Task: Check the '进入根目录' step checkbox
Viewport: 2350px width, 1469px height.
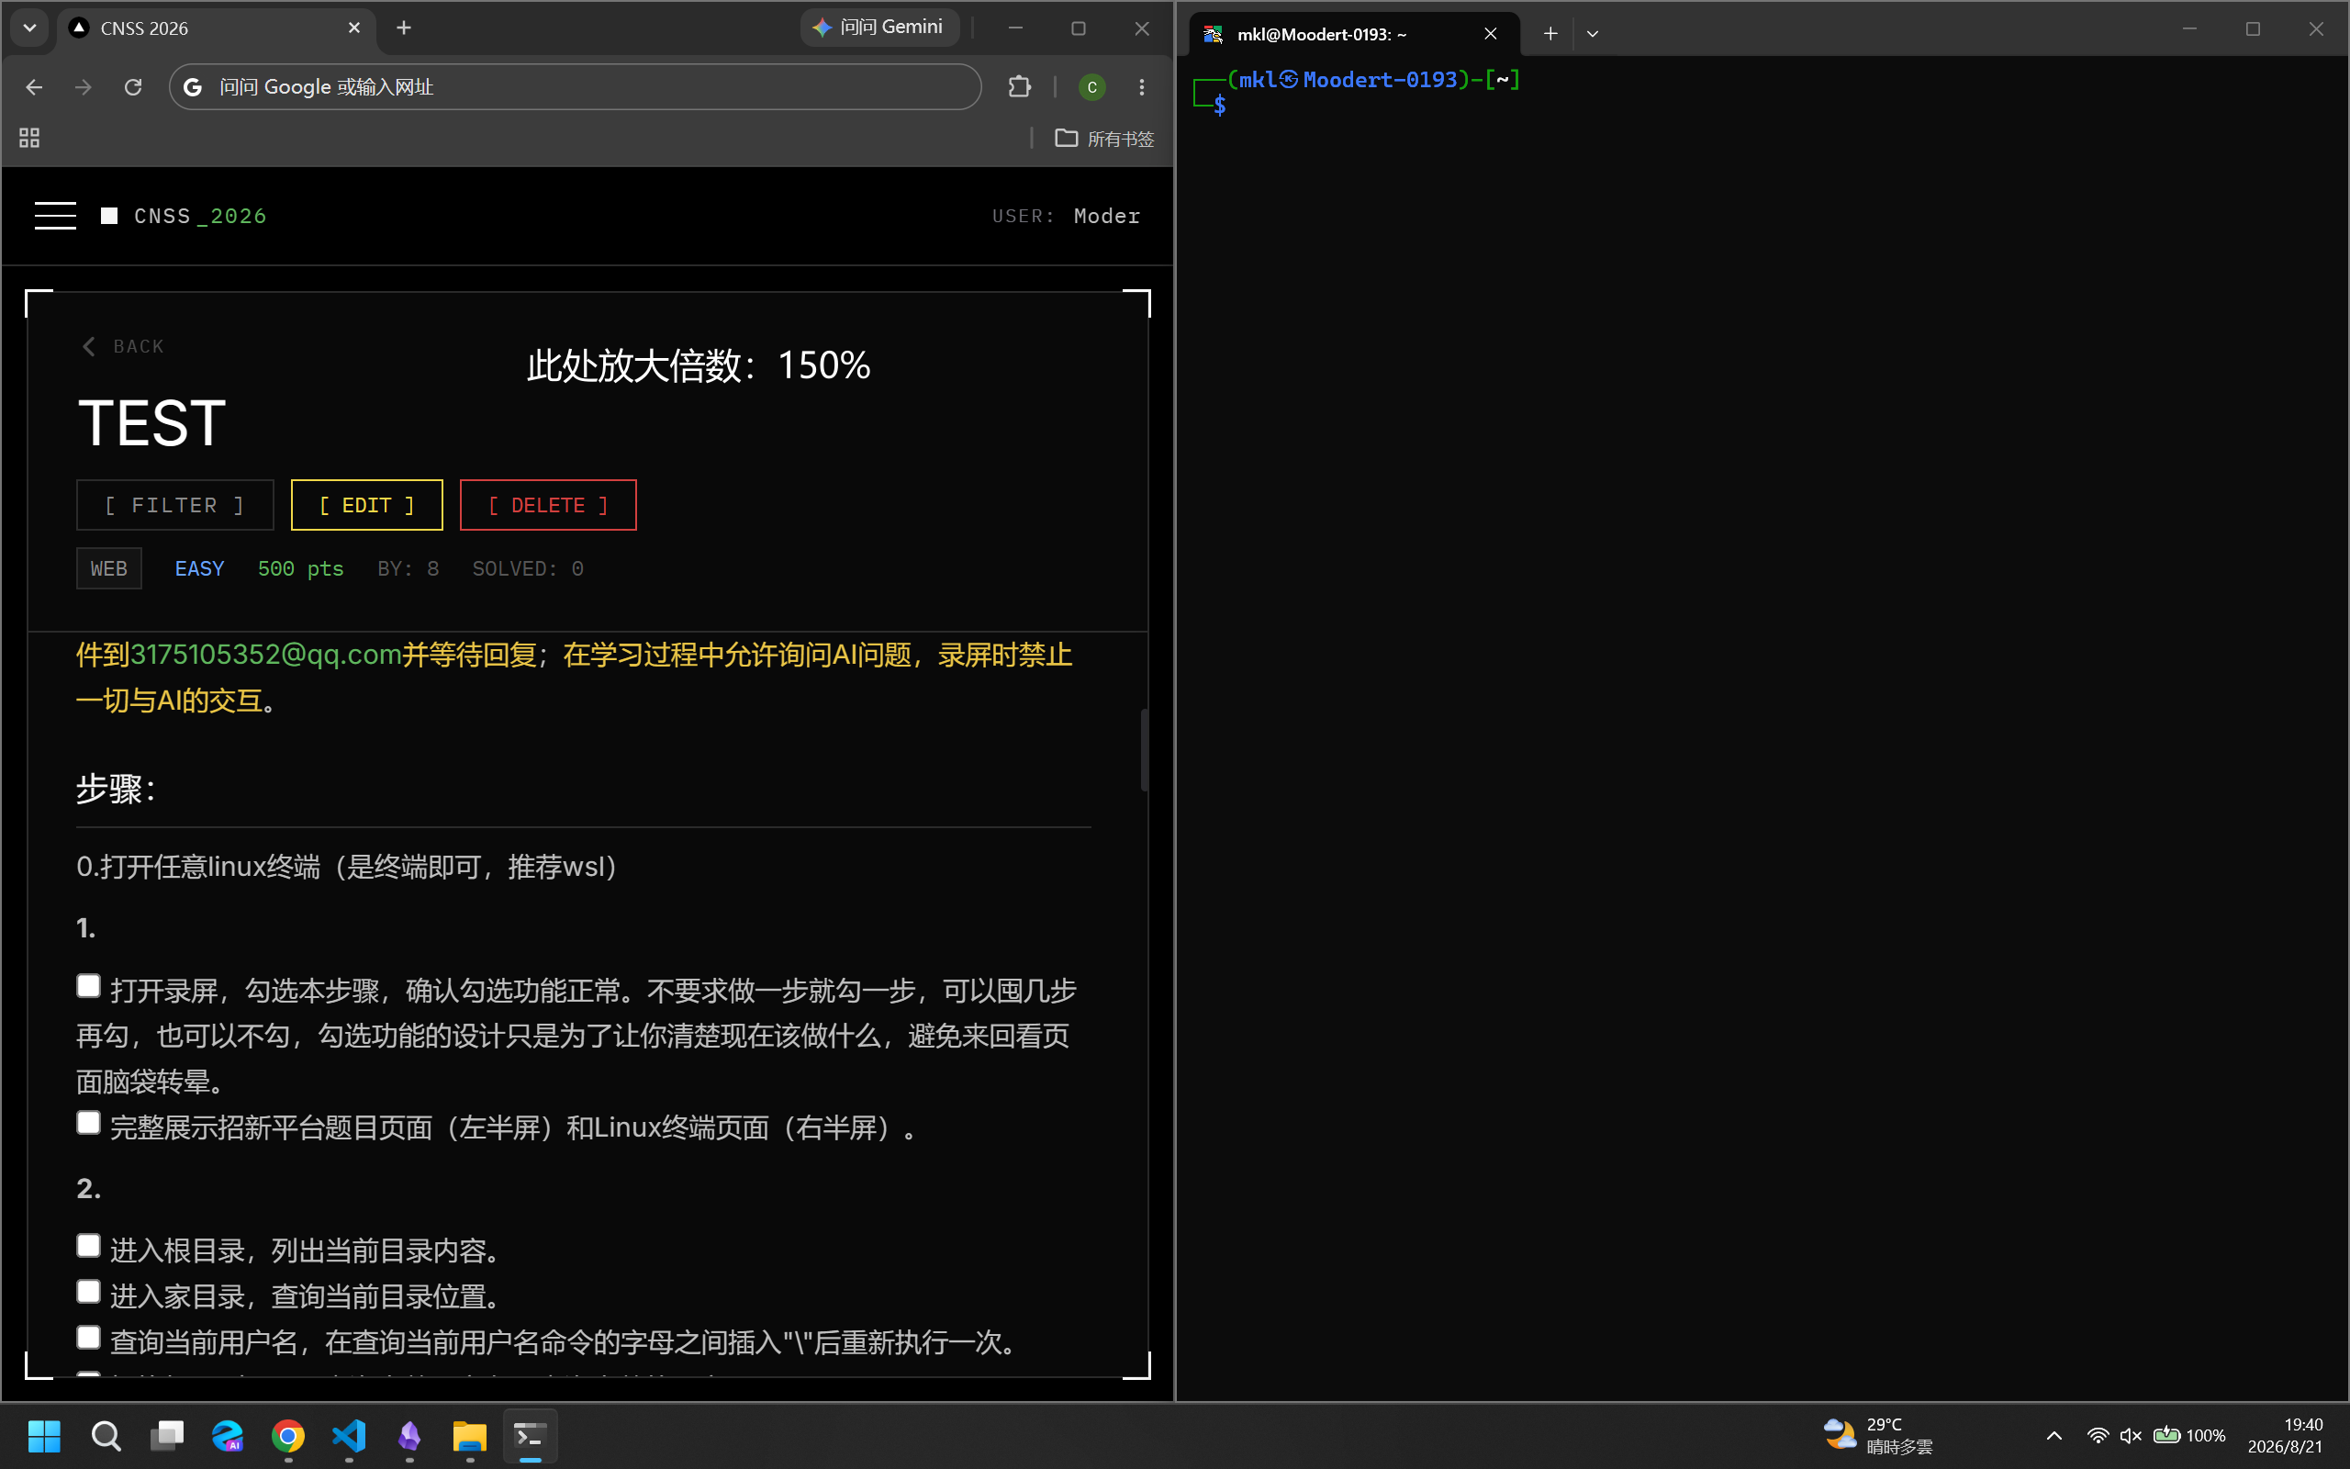Action: point(88,1246)
